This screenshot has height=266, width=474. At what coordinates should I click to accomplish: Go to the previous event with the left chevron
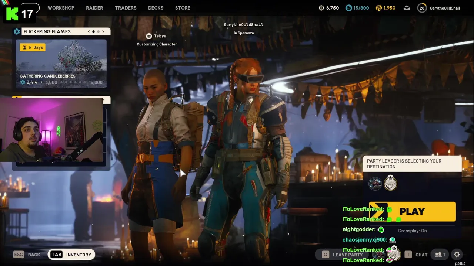tap(89, 31)
